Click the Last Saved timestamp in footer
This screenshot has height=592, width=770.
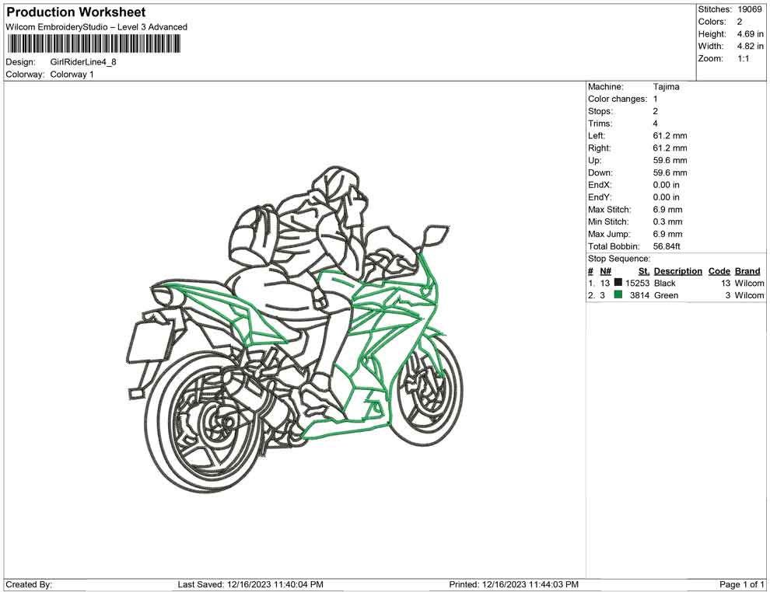pyautogui.click(x=250, y=584)
